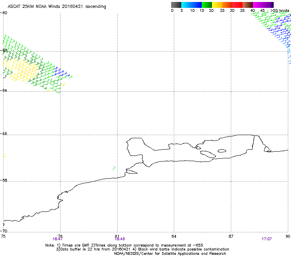This screenshot has width=291, height=256.
Task: Click the NOAA/NESDIS credit line
Action: pos(170,254)
